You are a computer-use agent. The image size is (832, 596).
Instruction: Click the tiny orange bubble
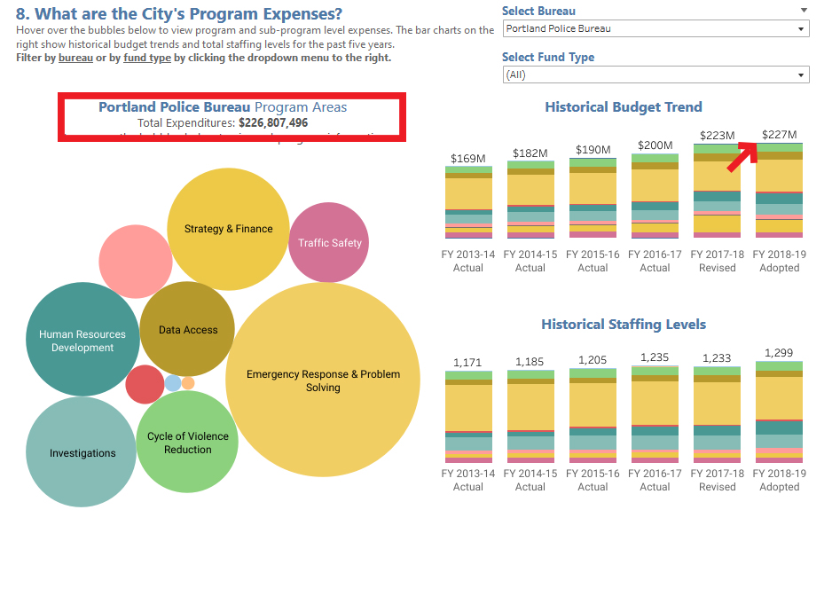[x=188, y=382]
